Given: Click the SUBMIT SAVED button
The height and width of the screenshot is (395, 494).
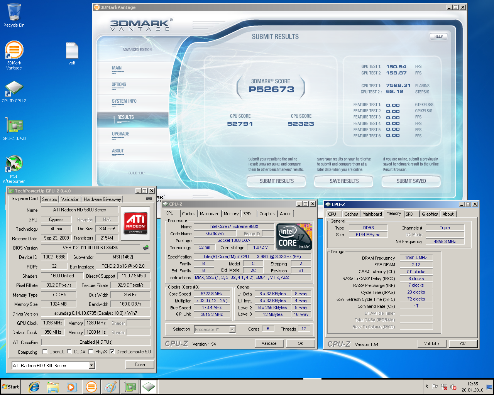Looking at the screenshot, I should [411, 181].
